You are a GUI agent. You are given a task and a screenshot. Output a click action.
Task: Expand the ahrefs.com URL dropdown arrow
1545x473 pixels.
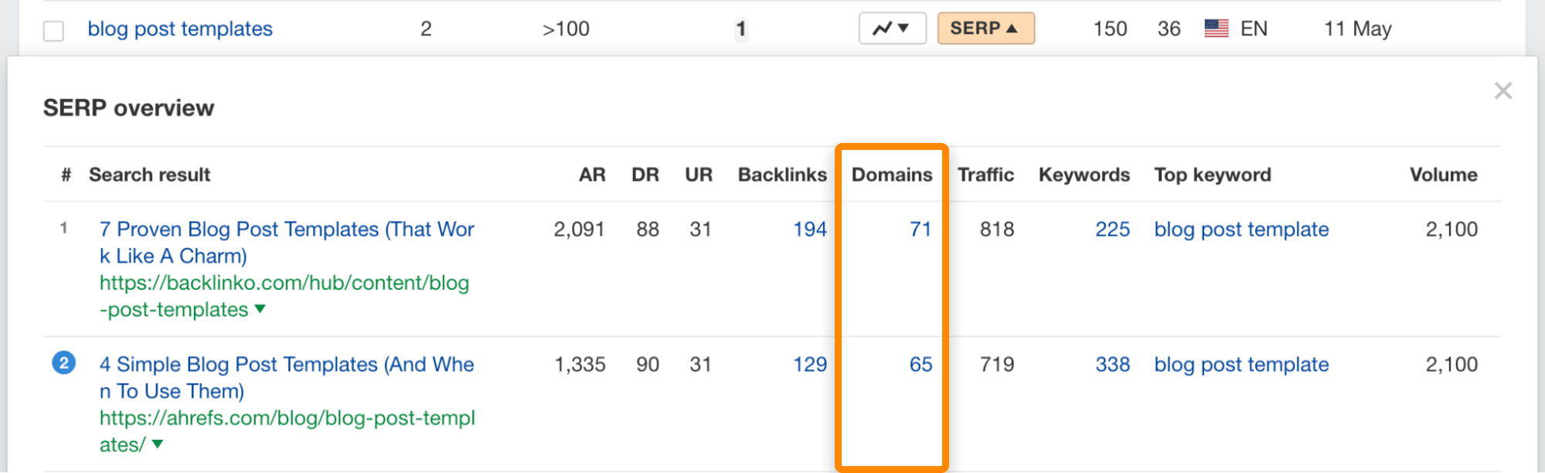pos(158,444)
